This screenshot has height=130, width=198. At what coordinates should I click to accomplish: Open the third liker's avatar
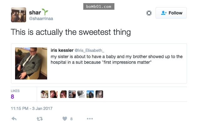[63, 94]
